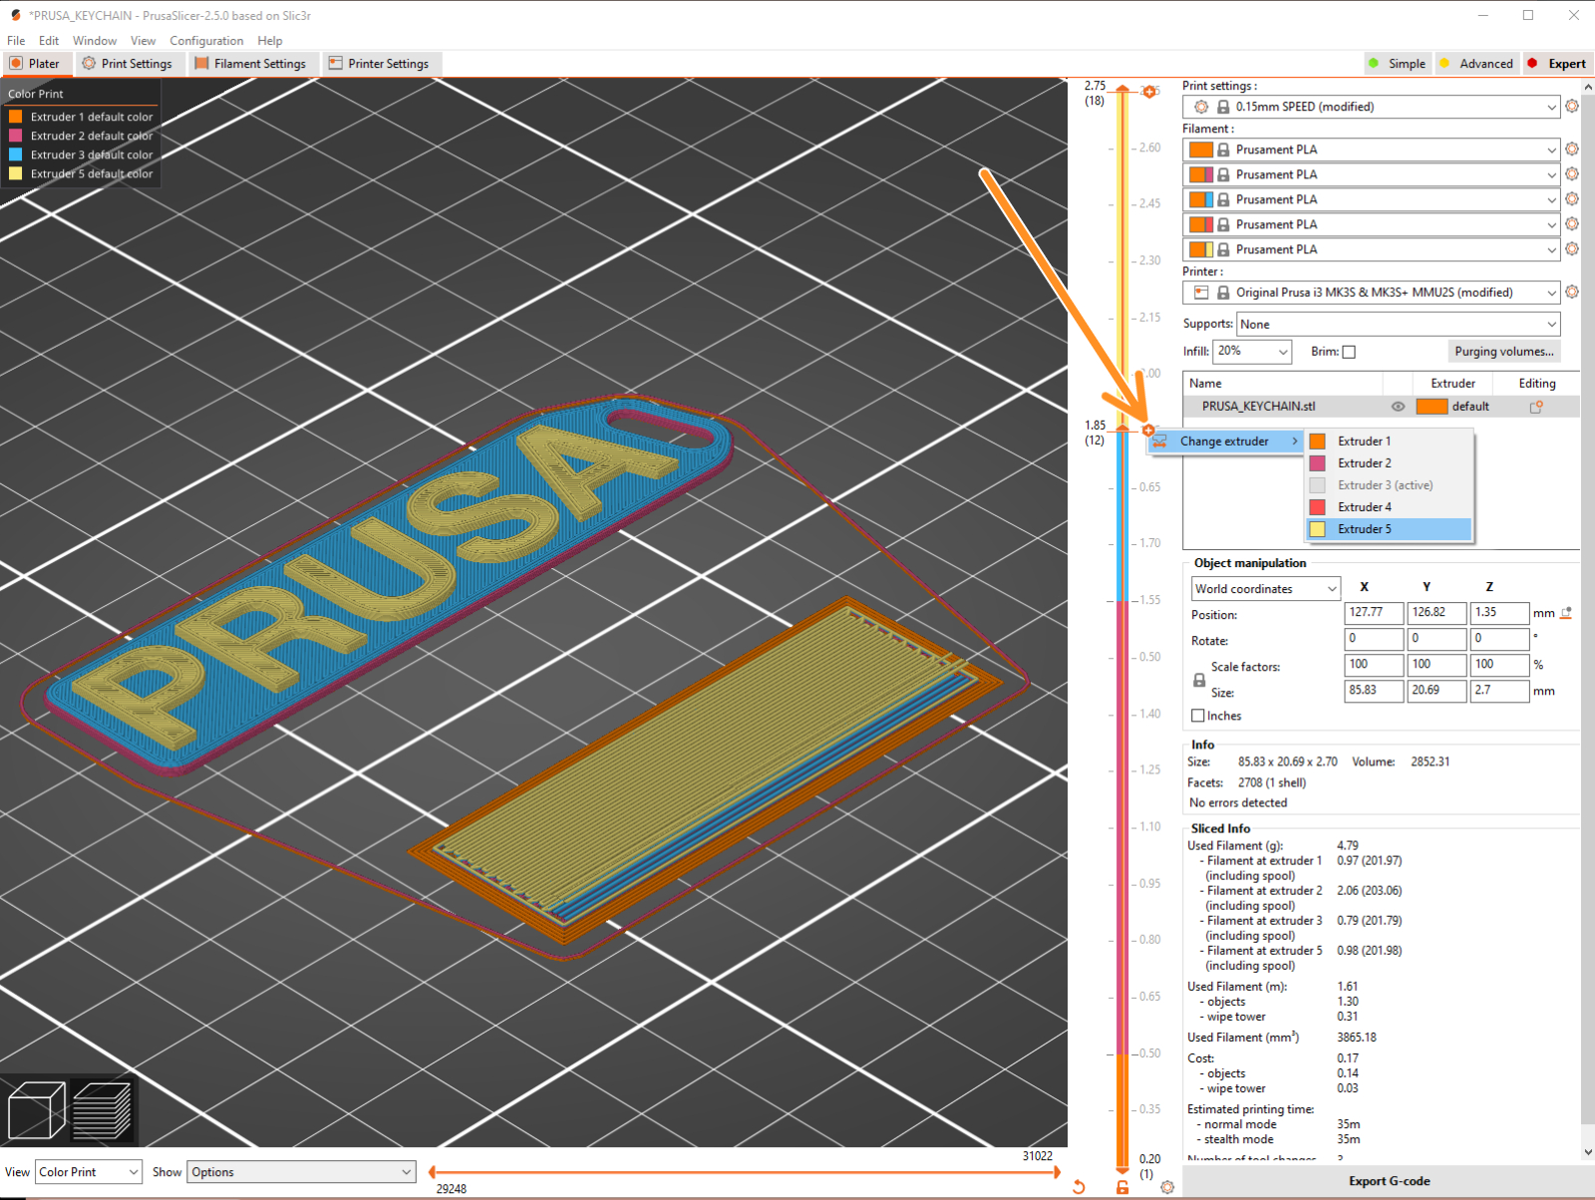Viewport: 1595px width, 1200px height.
Task: Switch to Filament Settings tab
Action: coord(251,64)
